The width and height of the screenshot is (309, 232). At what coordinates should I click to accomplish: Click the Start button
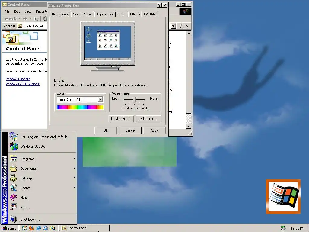[9, 228]
